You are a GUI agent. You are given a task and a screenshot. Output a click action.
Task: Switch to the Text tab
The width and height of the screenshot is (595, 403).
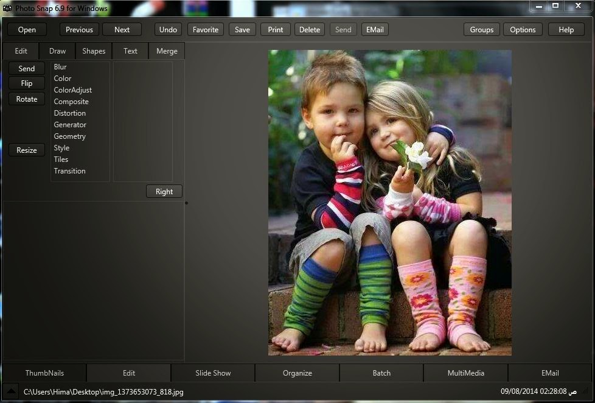[x=130, y=51]
